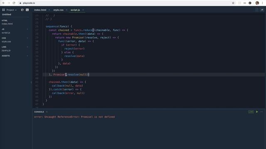Click the callback(null, data) line
This screenshot has width=266, height=149.
tap(67, 86)
